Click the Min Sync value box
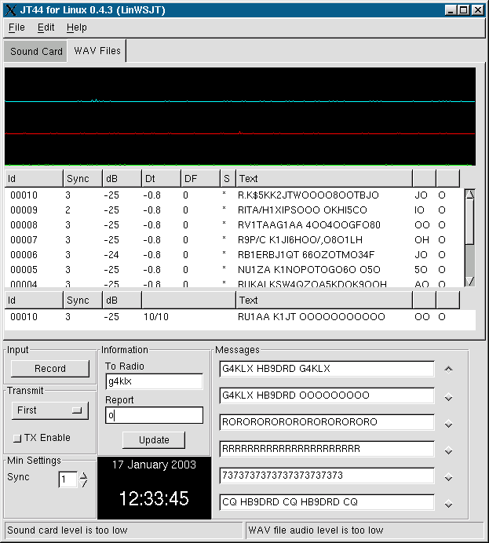 [68, 479]
